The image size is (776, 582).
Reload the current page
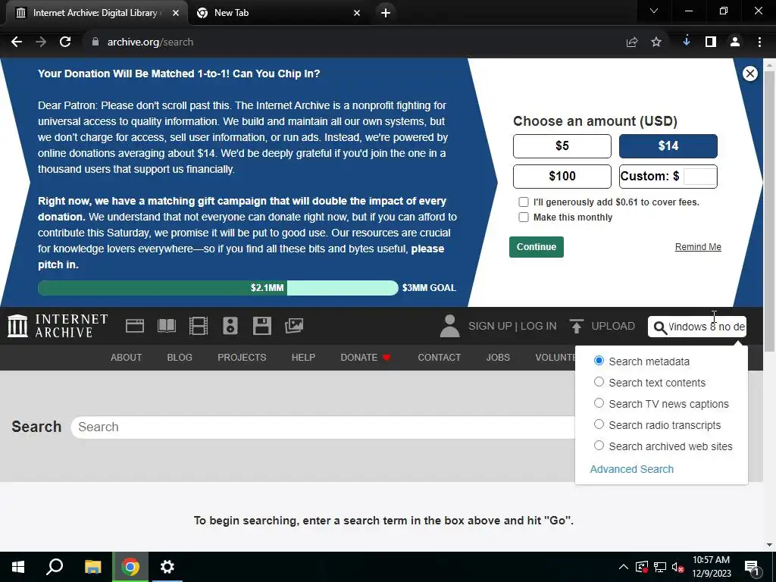65,42
